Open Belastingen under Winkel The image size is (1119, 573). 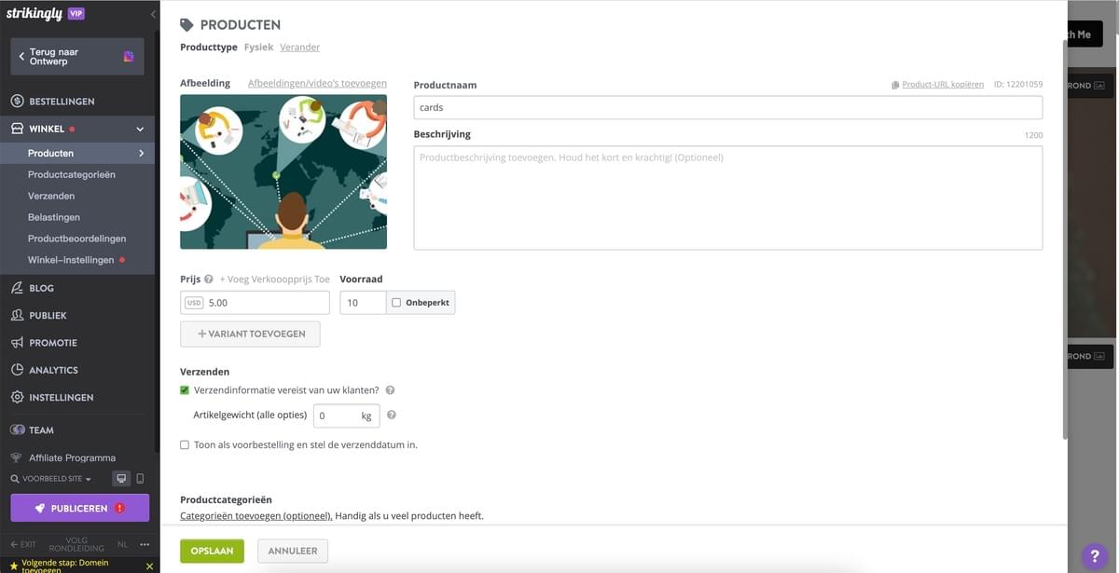coord(54,217)
